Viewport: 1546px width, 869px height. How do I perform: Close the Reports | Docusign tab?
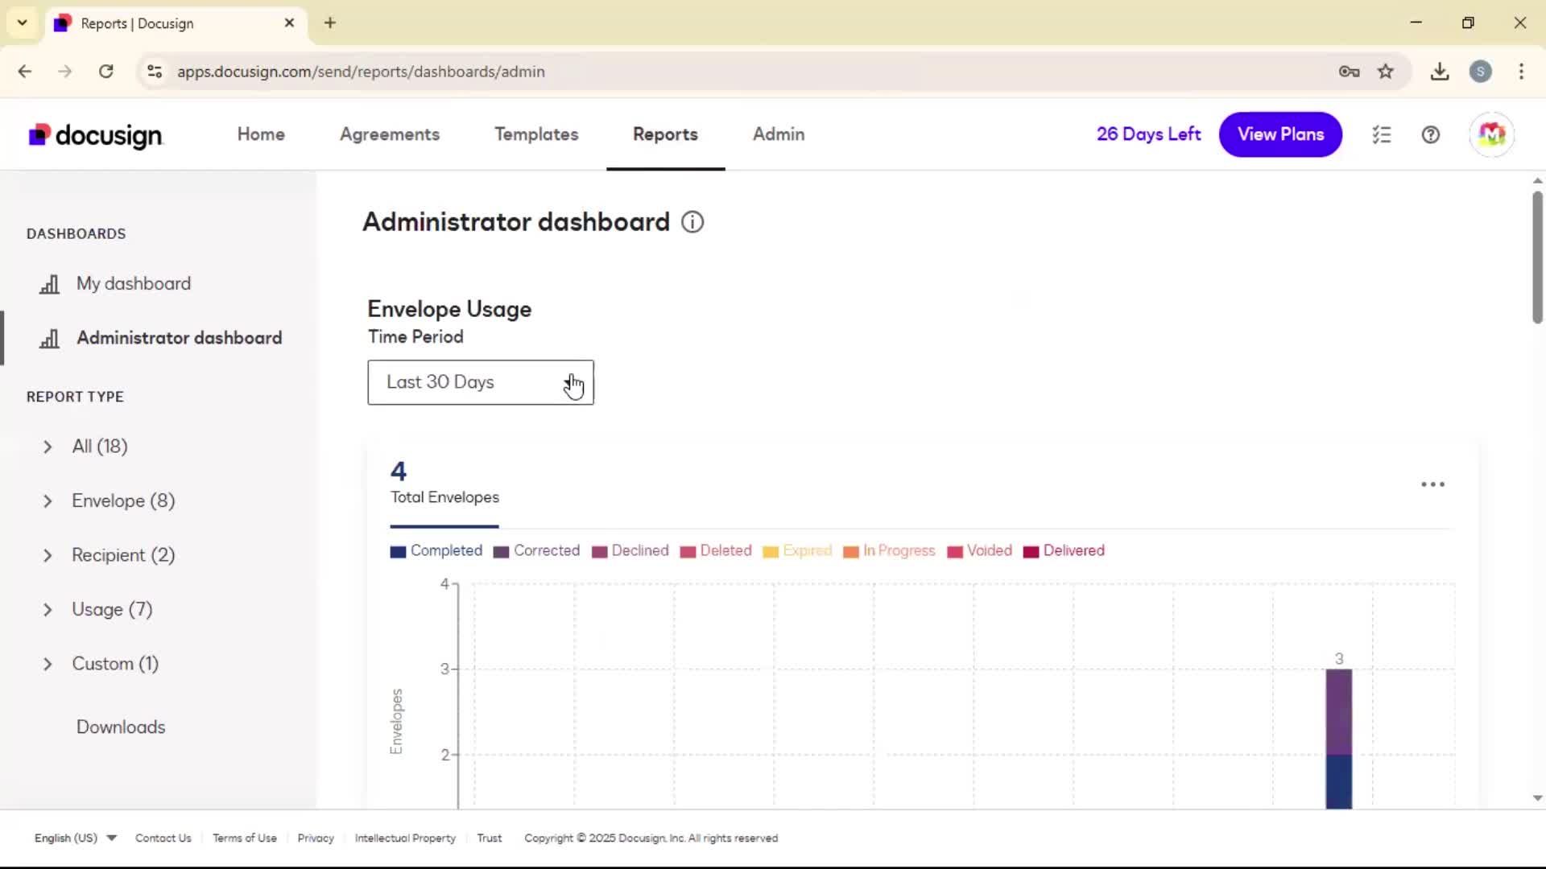pos(289,23)
